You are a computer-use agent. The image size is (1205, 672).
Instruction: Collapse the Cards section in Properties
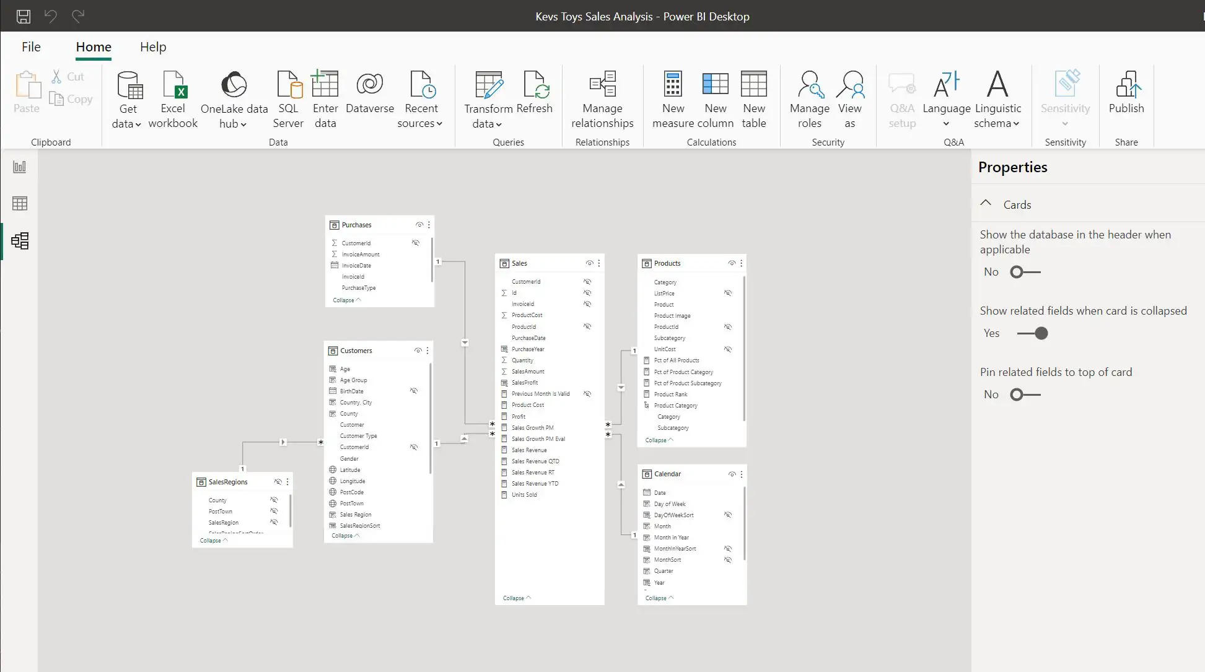coord(986,204)
